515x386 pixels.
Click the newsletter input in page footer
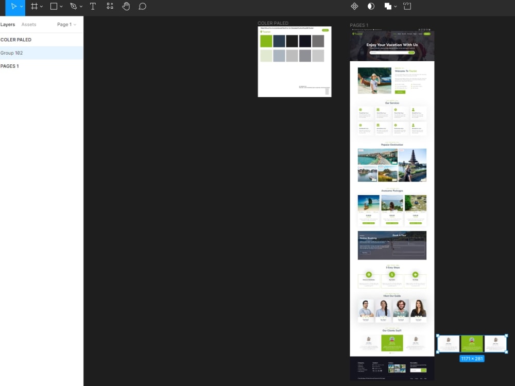click(x=416, y=370)
